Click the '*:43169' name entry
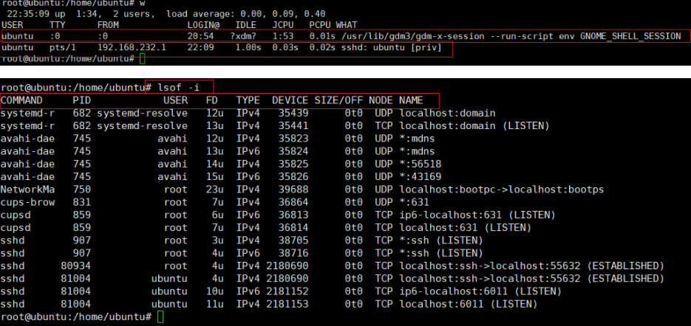The height and width of the screenshot is (326, 691). click(420, 177)
